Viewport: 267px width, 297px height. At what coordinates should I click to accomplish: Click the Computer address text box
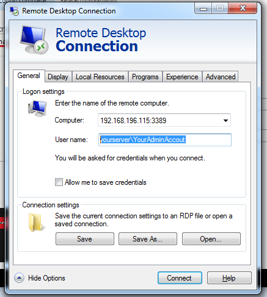point(160,121)
